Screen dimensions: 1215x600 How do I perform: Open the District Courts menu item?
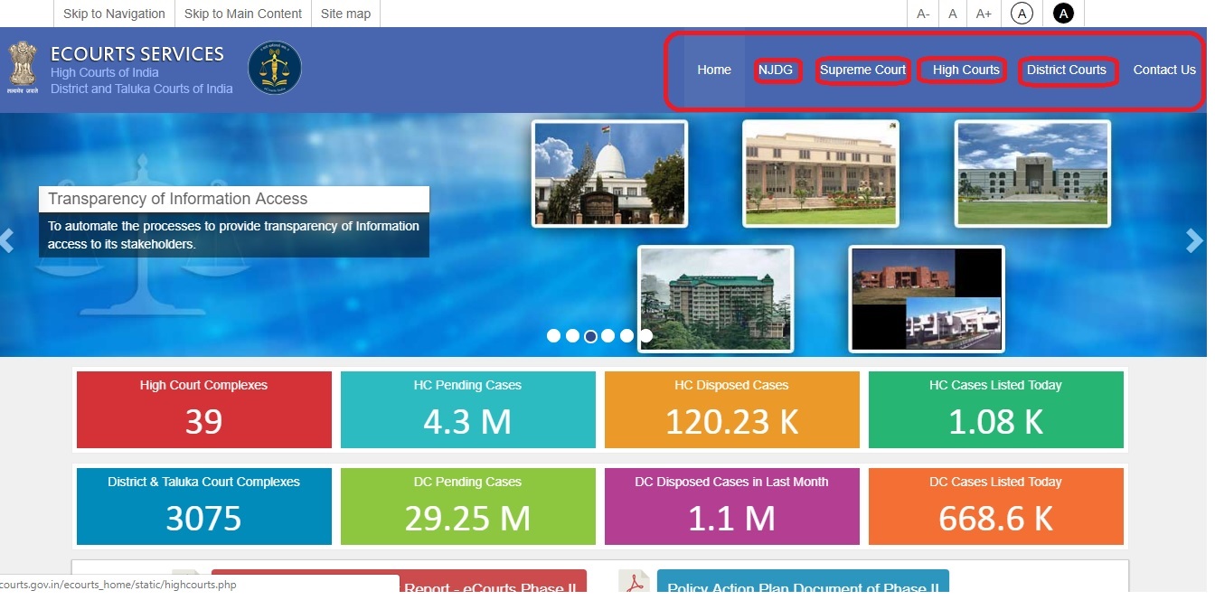click(1068, 70)
